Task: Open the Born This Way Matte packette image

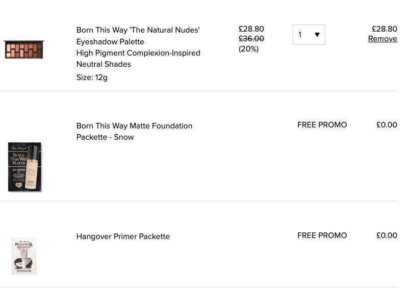Action: [x=24, y=167]
